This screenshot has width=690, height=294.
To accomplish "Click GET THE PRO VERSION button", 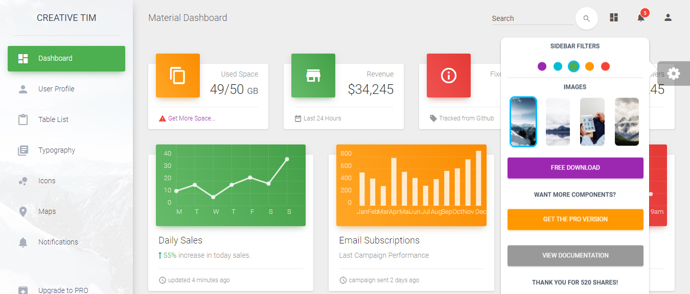I will coord(575,219).
